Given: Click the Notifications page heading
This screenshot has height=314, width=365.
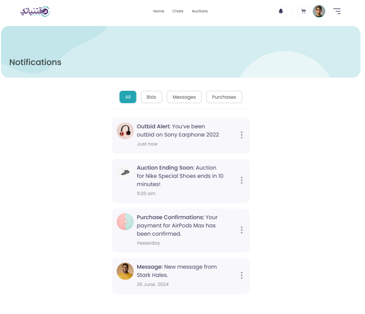Looking at the screenshot, I should [35, 62].
